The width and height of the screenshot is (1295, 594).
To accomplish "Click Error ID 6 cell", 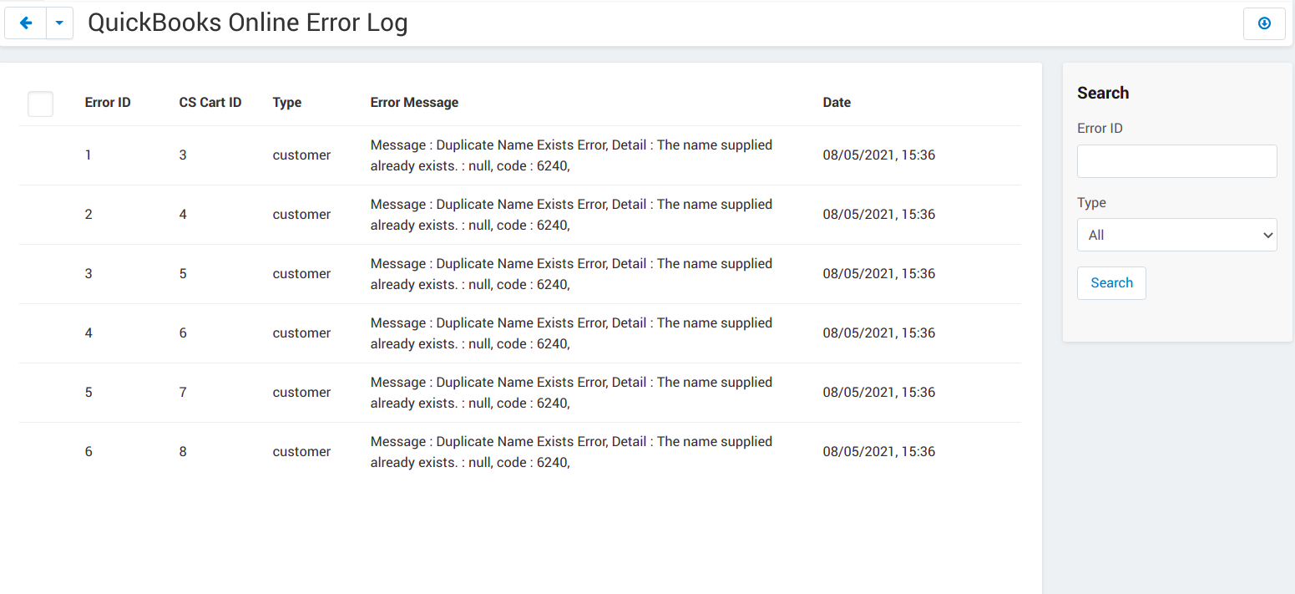I will point(89,452).
